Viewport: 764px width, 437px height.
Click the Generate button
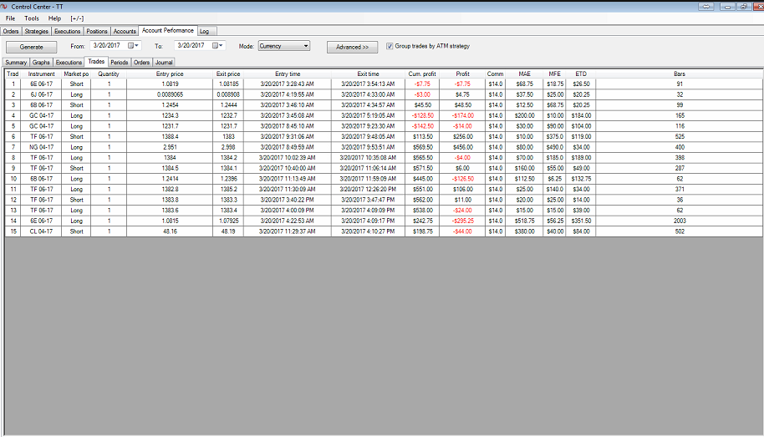(x=32, y=47)
